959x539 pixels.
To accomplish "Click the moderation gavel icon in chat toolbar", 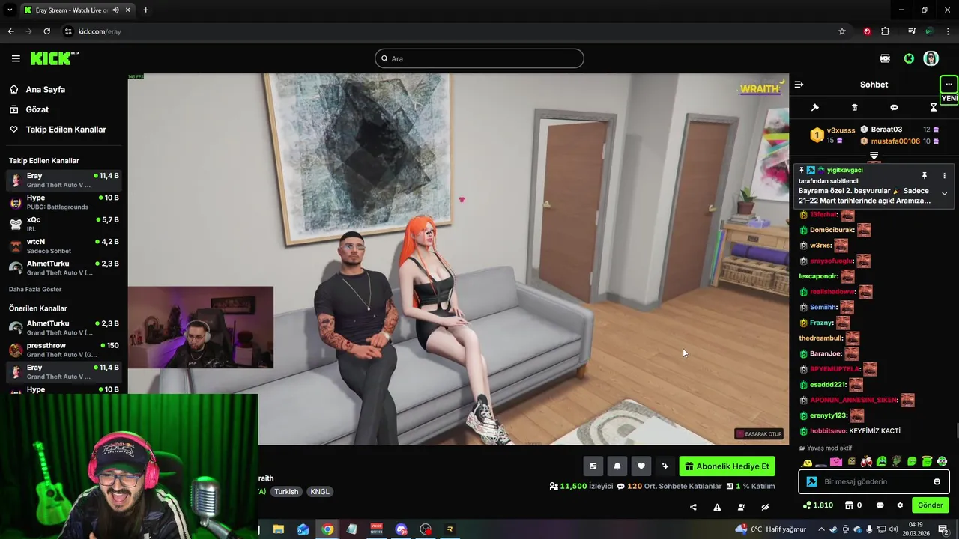I will point(815,107).
